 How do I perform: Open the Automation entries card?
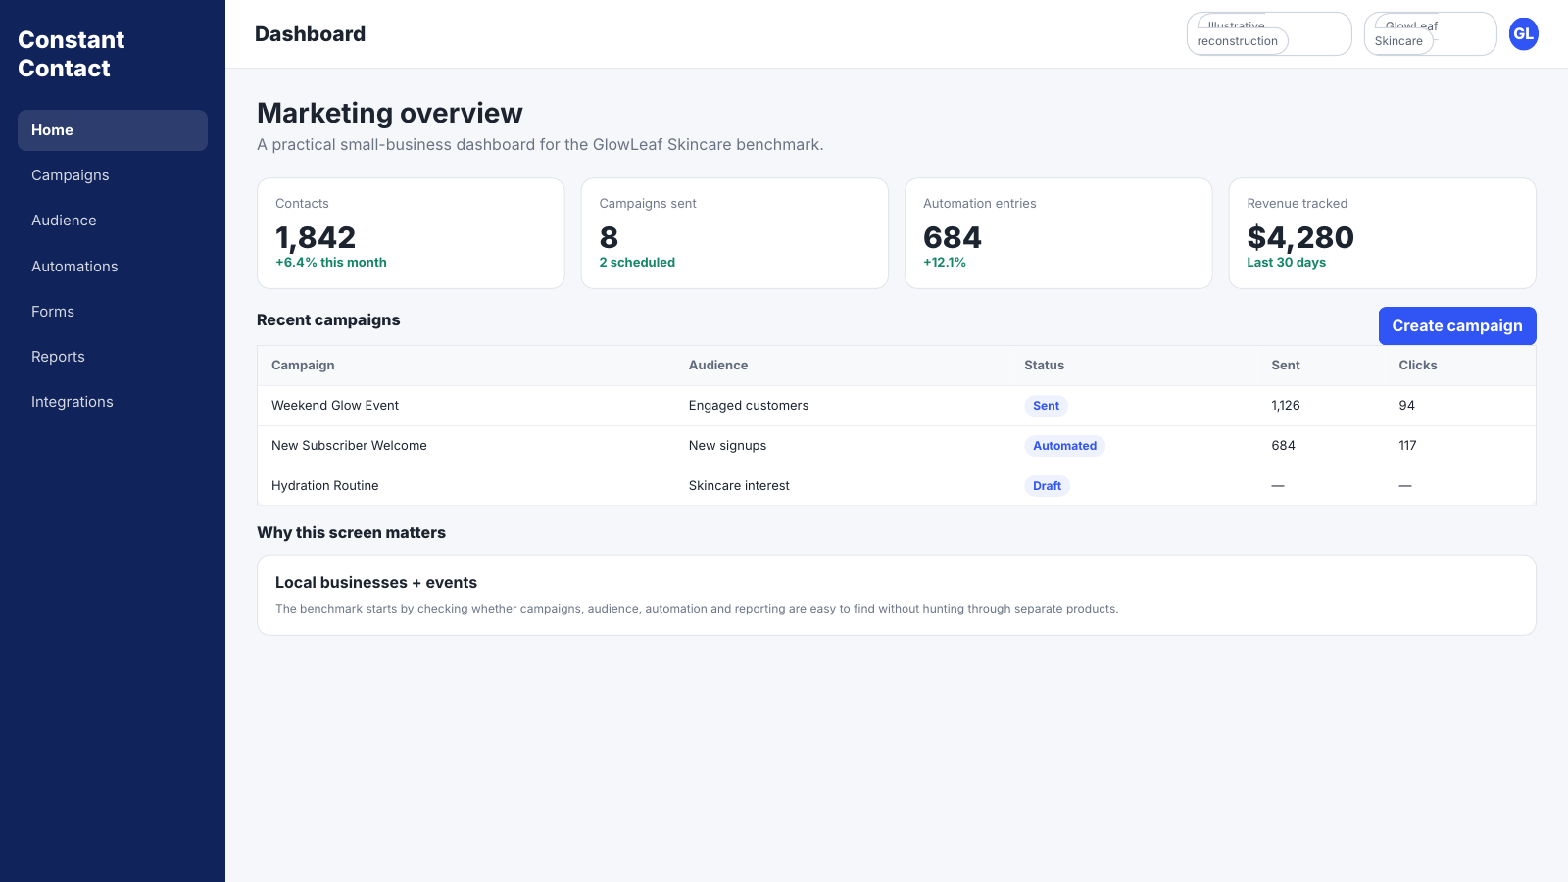(1058, 233)
